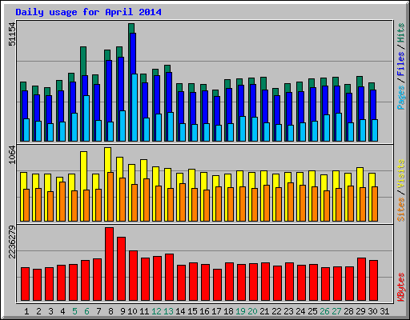Click day label 14 on the axis
Viewport: 410px width, 320px height.
pyautogui.click(x=180, y=311)
